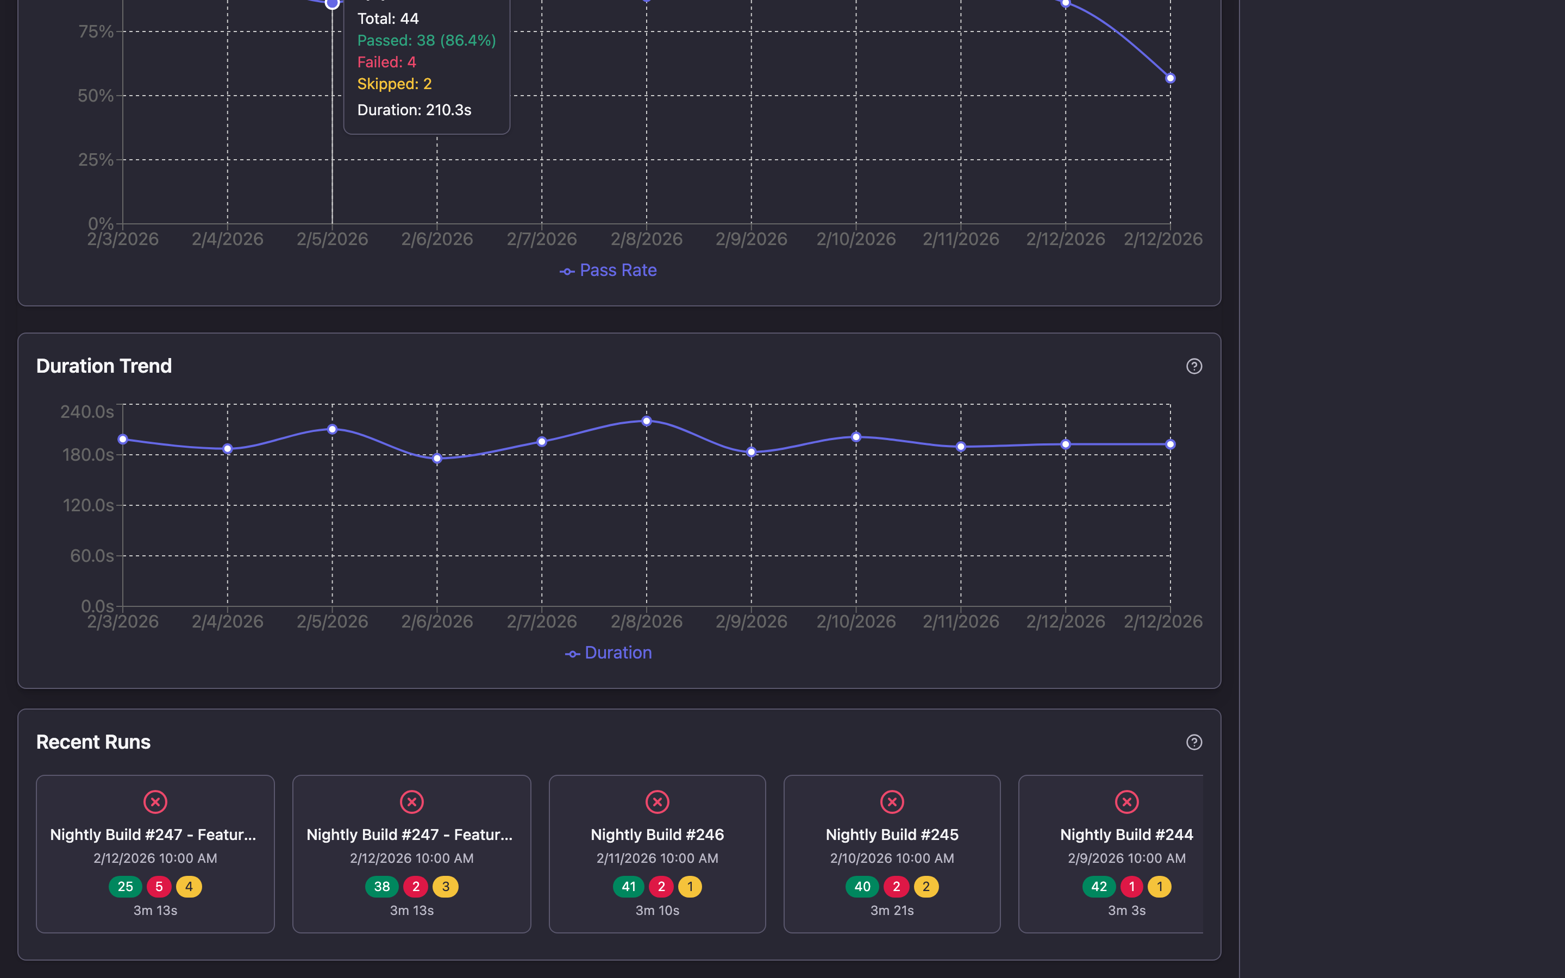Click the skipped count badge on Nightly Build #245
This screenshot has width=1565, height=978.
point(928,887)
